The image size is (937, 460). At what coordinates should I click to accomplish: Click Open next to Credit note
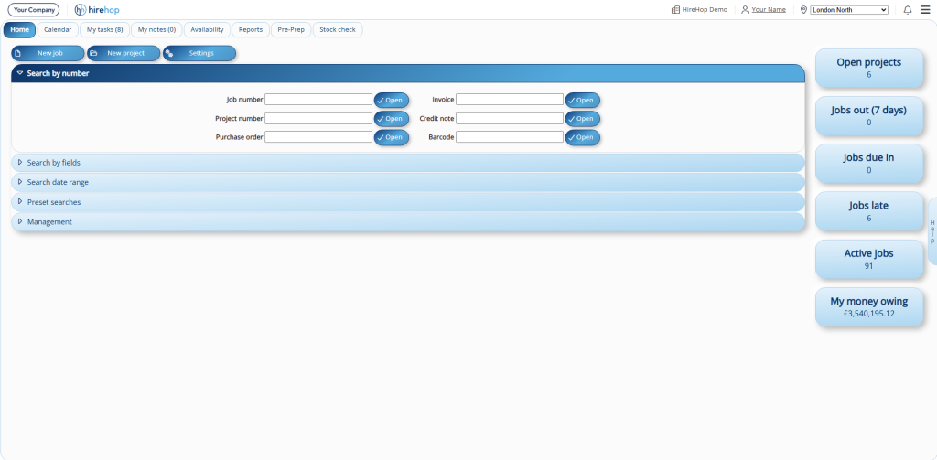pos(583,118)
